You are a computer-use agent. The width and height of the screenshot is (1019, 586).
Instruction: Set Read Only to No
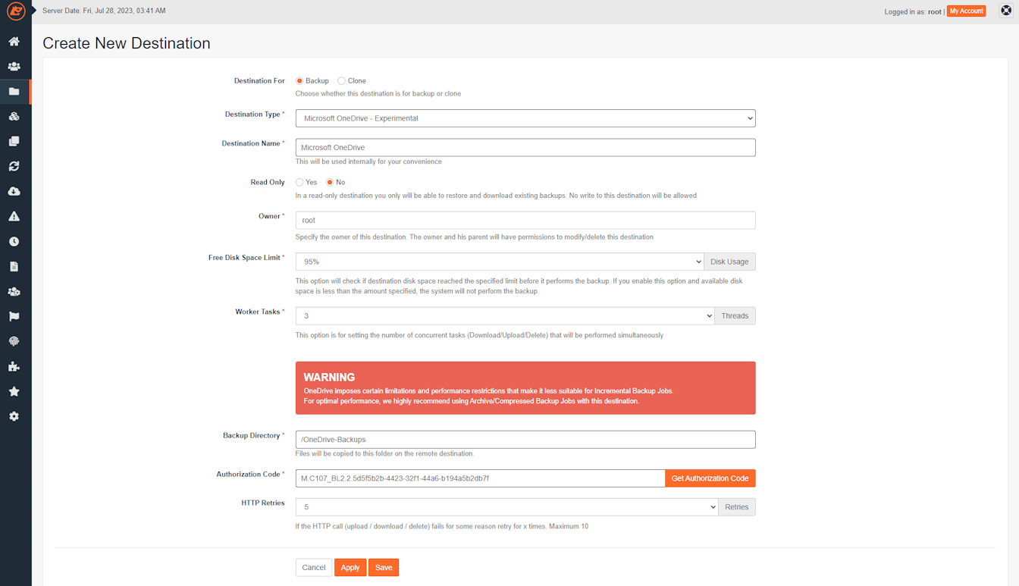click(330, 183)
